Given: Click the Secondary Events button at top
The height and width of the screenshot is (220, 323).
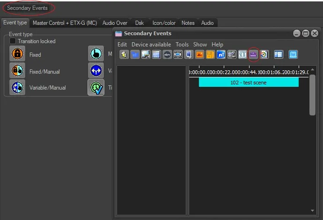Looking at the screenshot, I should click(27, 8).
